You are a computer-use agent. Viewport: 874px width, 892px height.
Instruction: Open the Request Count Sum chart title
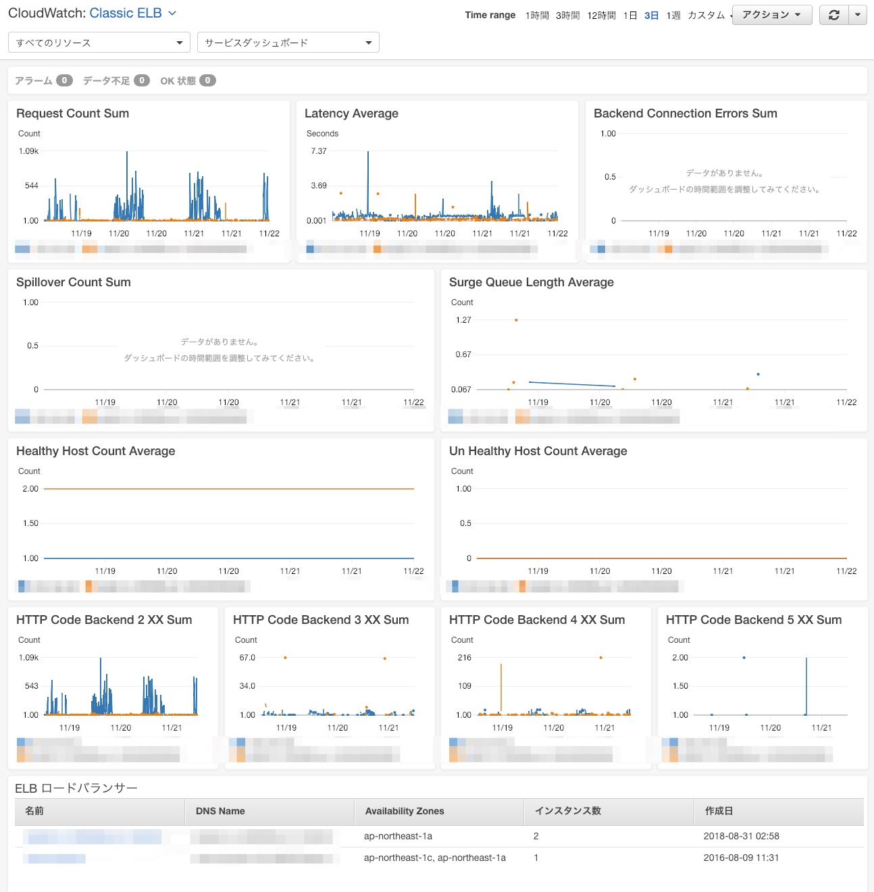click(72, 113)
